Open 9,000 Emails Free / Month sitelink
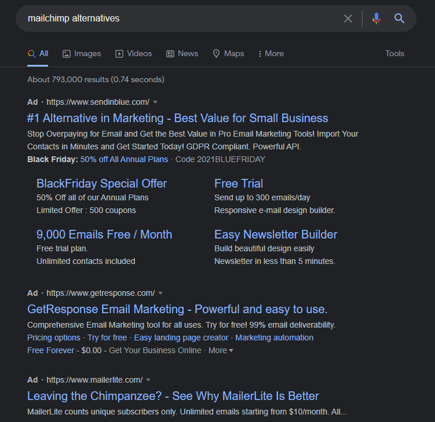The width and height of the screenshot is (435, 422). click(x=104, y=234)
